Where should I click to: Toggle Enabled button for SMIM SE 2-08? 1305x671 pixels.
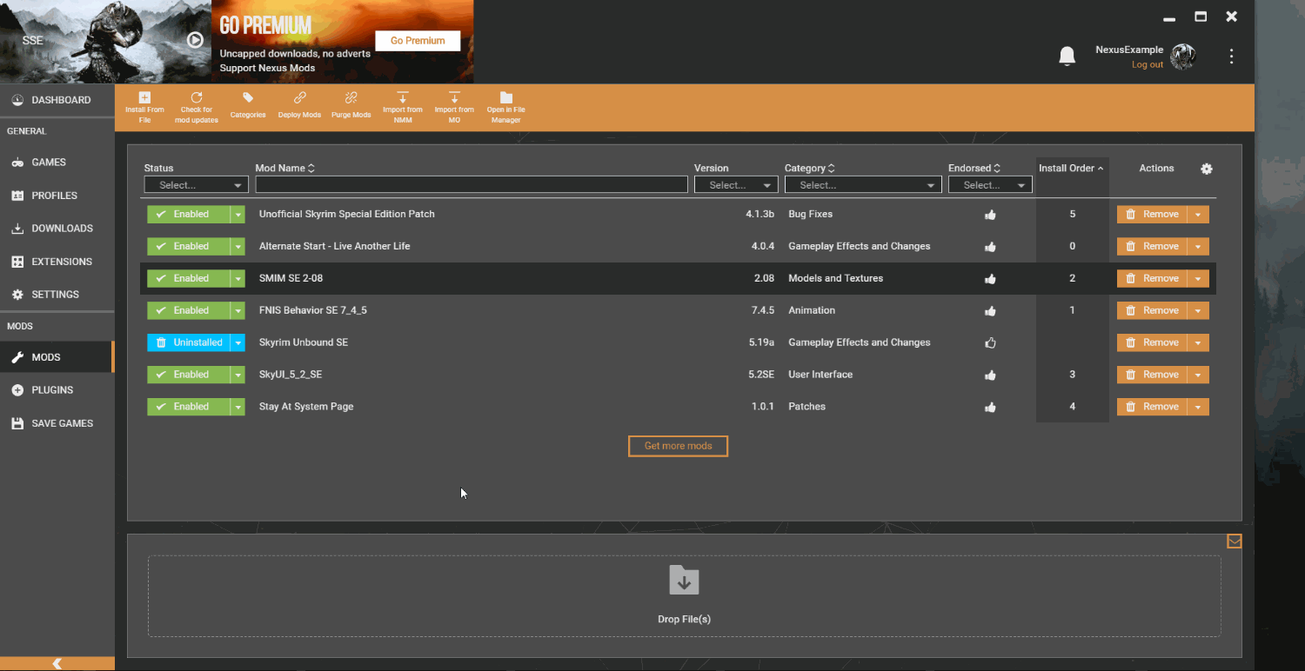click(x=188, y=278)
